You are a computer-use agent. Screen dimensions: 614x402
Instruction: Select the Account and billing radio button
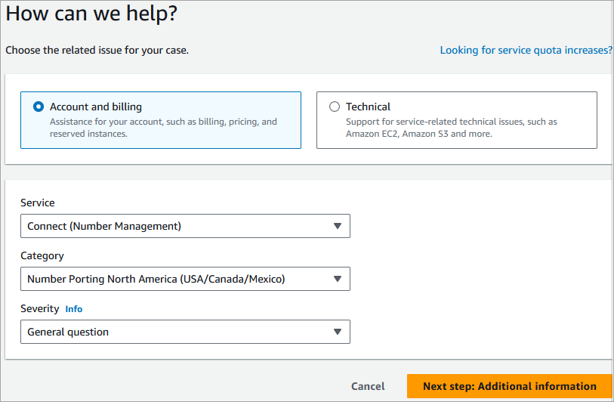[x=39, y=107]
